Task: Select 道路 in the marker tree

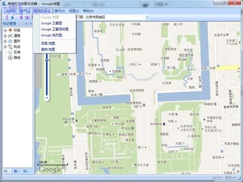Action: tap(17, 36)
